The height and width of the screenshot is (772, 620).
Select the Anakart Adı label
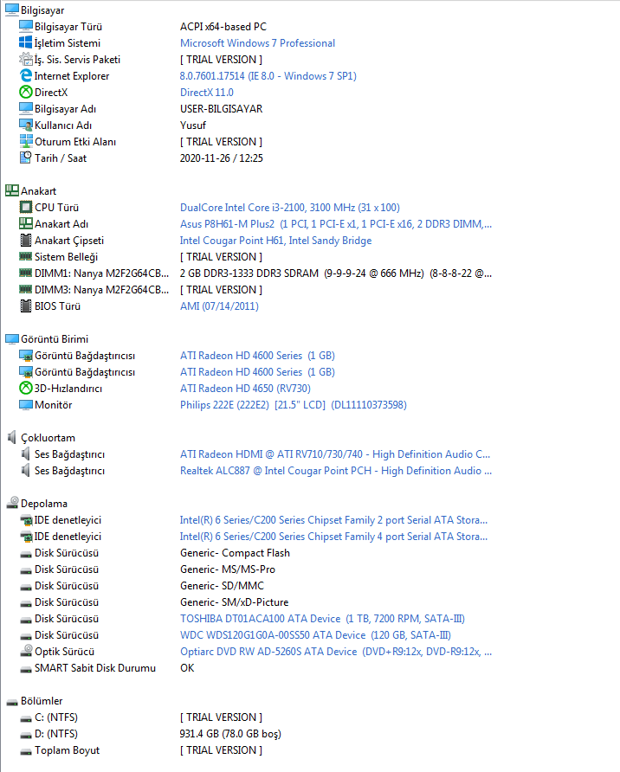(x=61, y=223)
